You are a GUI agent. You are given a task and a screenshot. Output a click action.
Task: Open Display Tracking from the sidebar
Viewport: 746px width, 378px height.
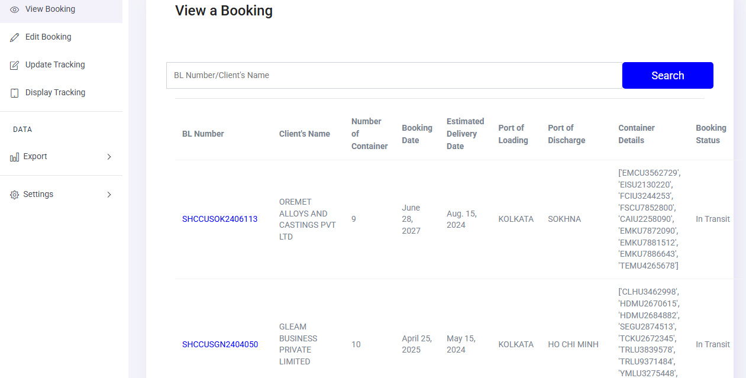[55, 92]
